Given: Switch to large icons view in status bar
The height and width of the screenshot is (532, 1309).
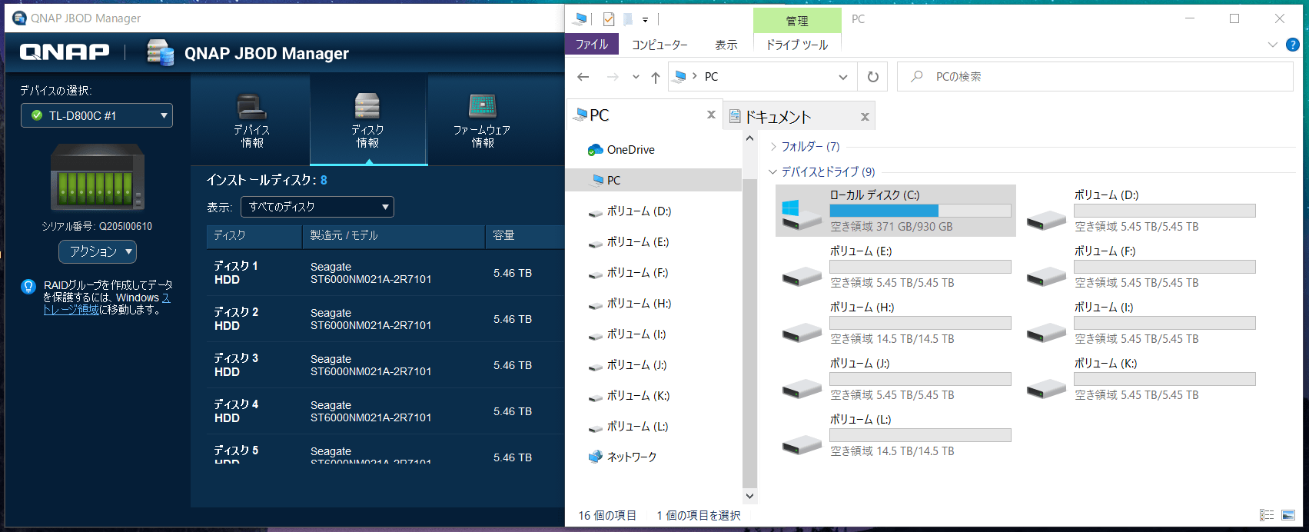Looking at the screenshot, I should 1288,515.
